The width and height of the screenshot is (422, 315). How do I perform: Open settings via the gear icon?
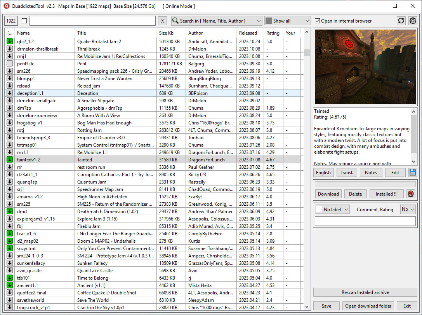point(412,21)
